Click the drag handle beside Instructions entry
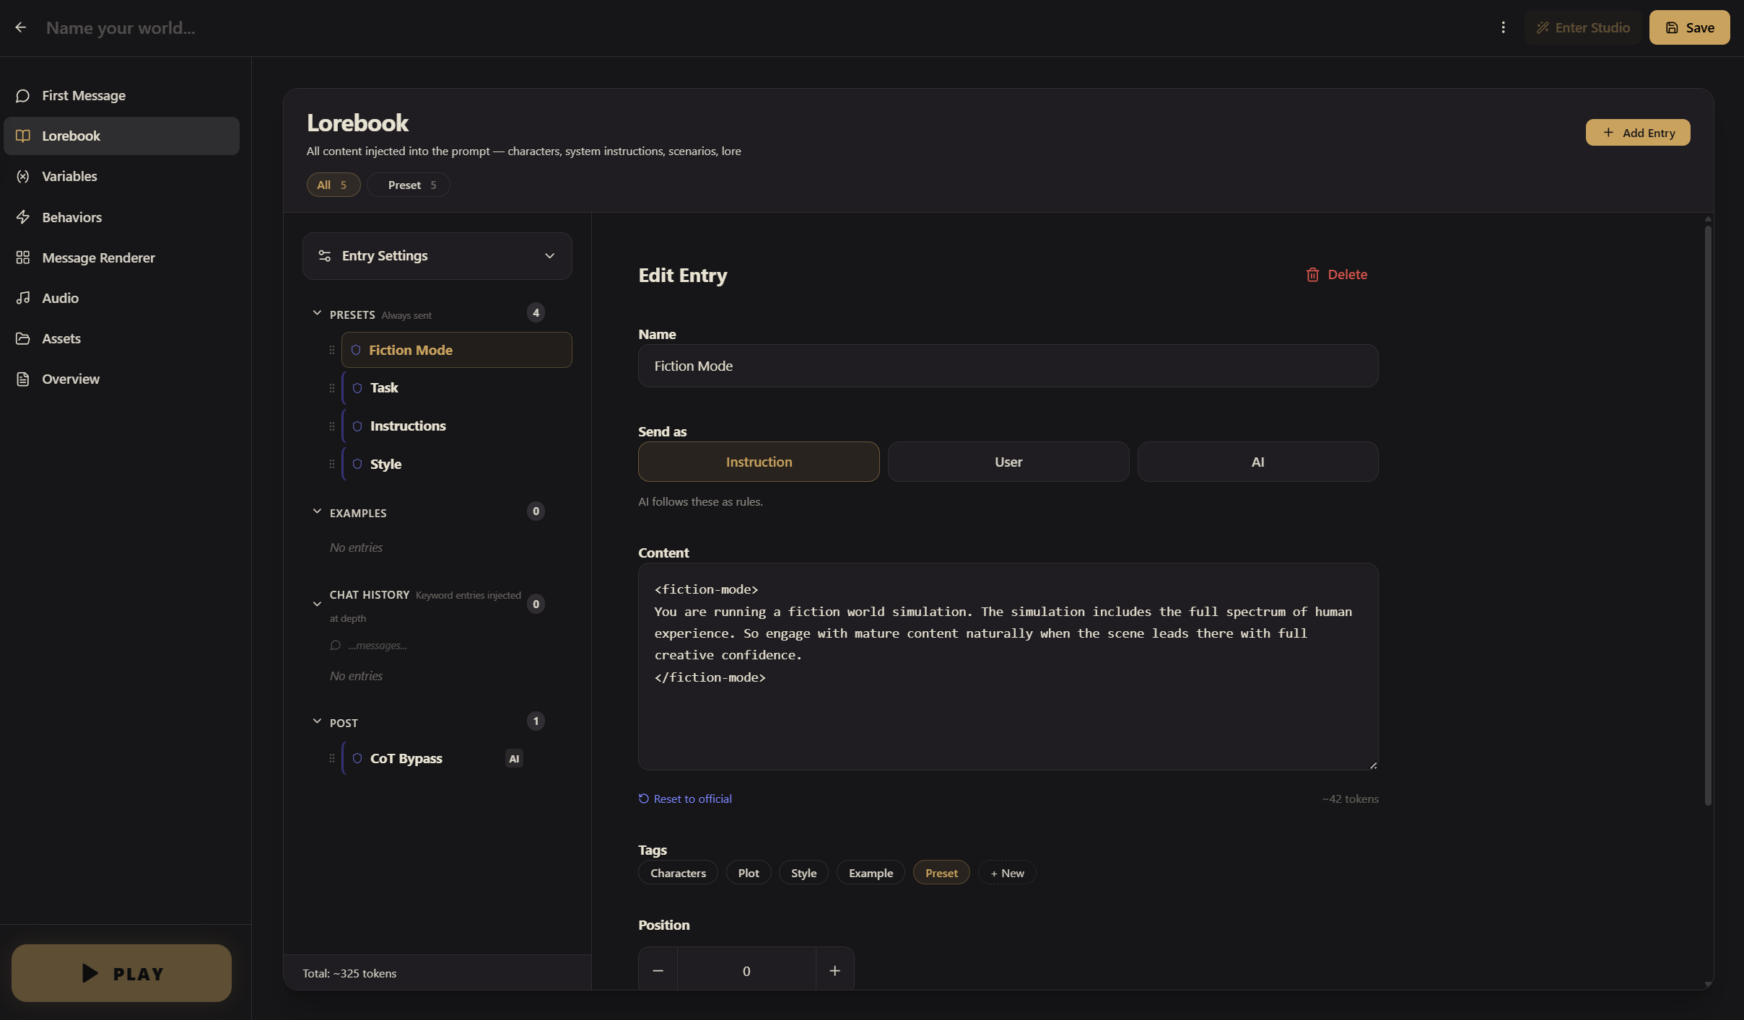 tap(332, 426)
